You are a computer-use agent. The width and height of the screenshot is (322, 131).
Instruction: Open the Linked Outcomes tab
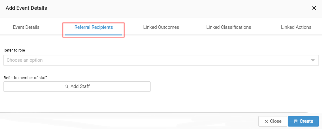(161, 27)
